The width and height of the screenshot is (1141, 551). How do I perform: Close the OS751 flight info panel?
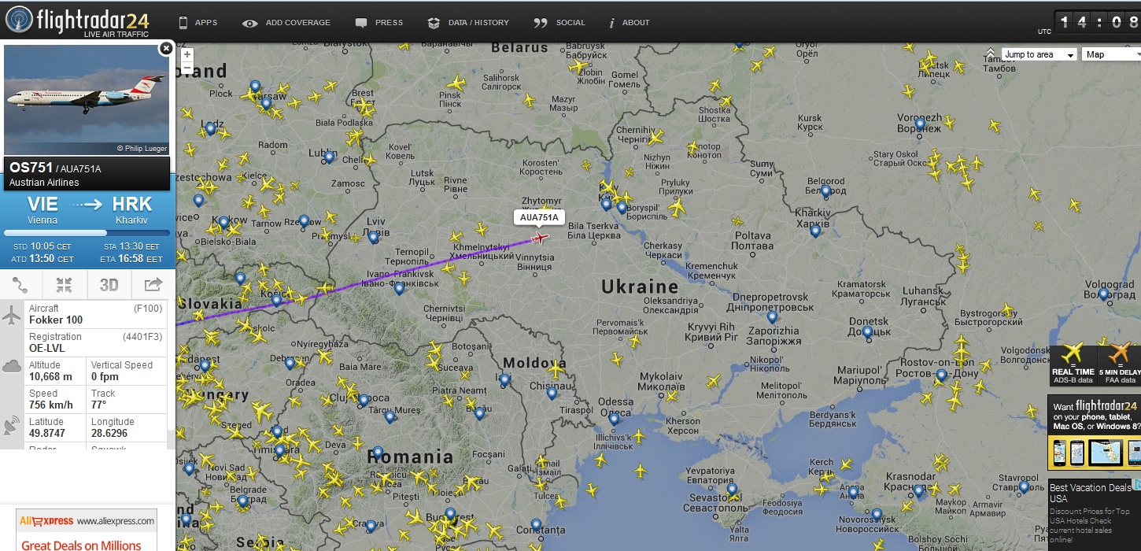tap(166, 49)
